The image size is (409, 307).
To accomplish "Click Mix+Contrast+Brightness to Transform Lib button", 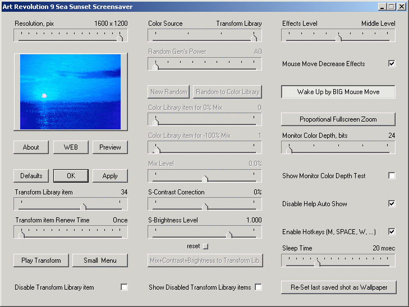I will 205,261.
